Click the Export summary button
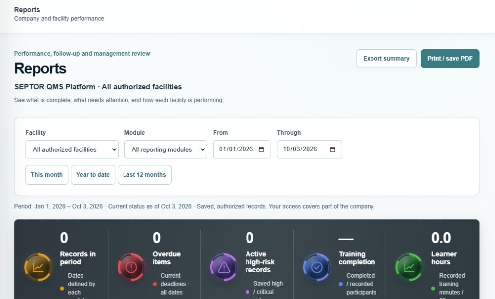This screenshot has width=495, height=299. pos(386,59)
